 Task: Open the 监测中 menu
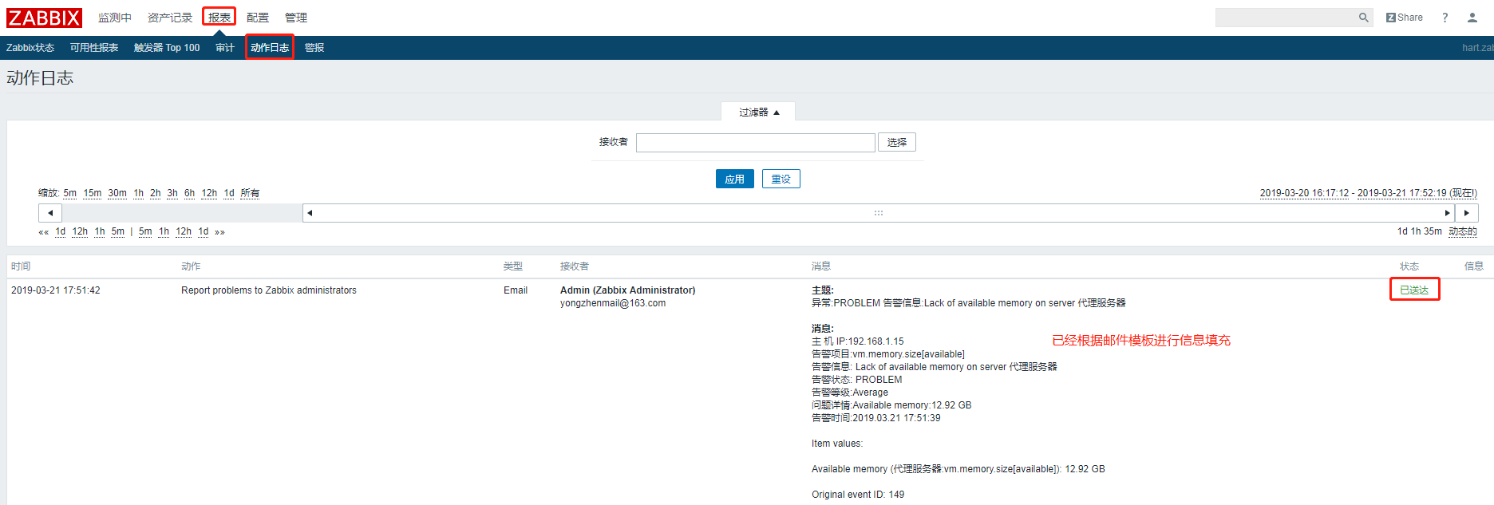(115, 18)
